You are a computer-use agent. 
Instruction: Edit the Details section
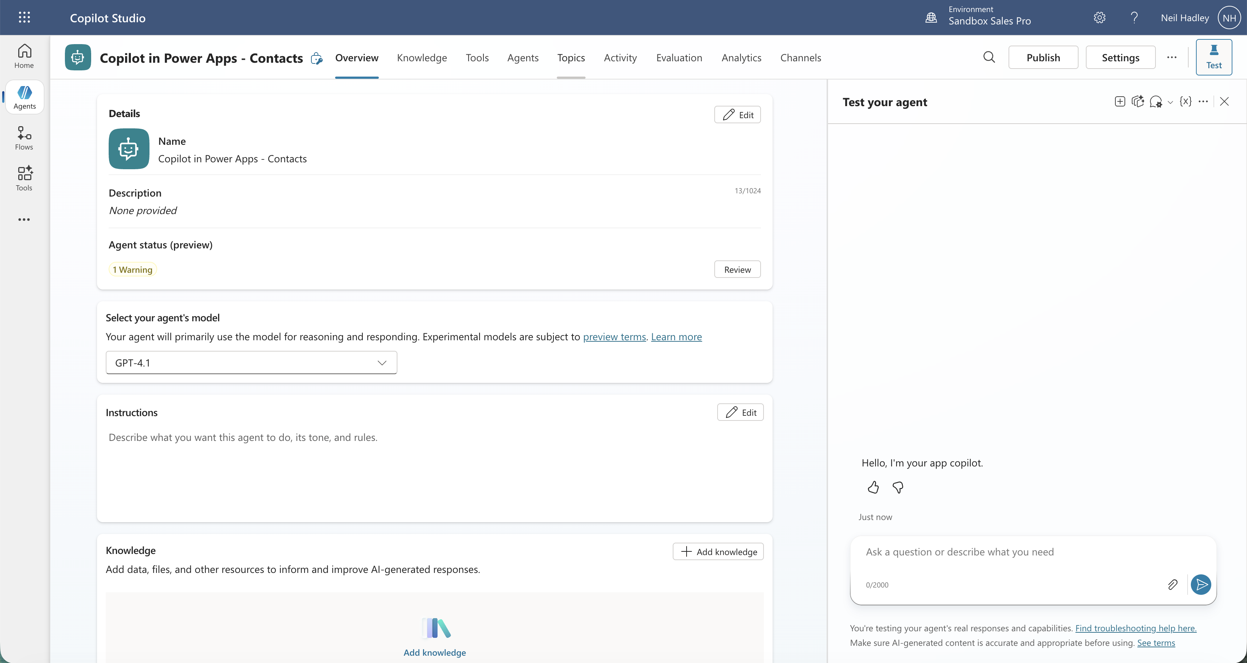point(737,115)
